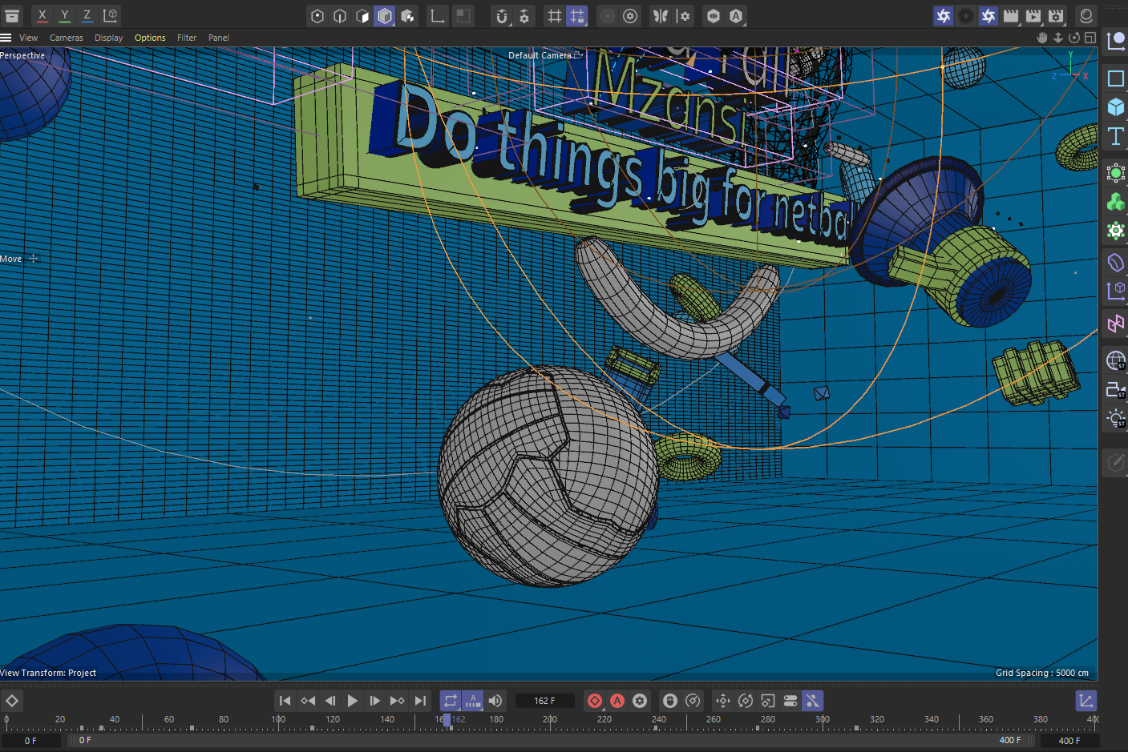The width and height of the screenshot is (1128, 752).
Task: Click frame 300 on the timeline ruler
Action: tap(823, 720)
